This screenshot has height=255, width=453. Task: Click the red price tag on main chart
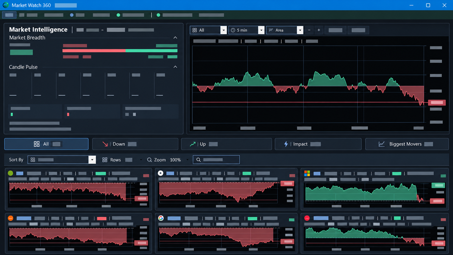[437, 102]
